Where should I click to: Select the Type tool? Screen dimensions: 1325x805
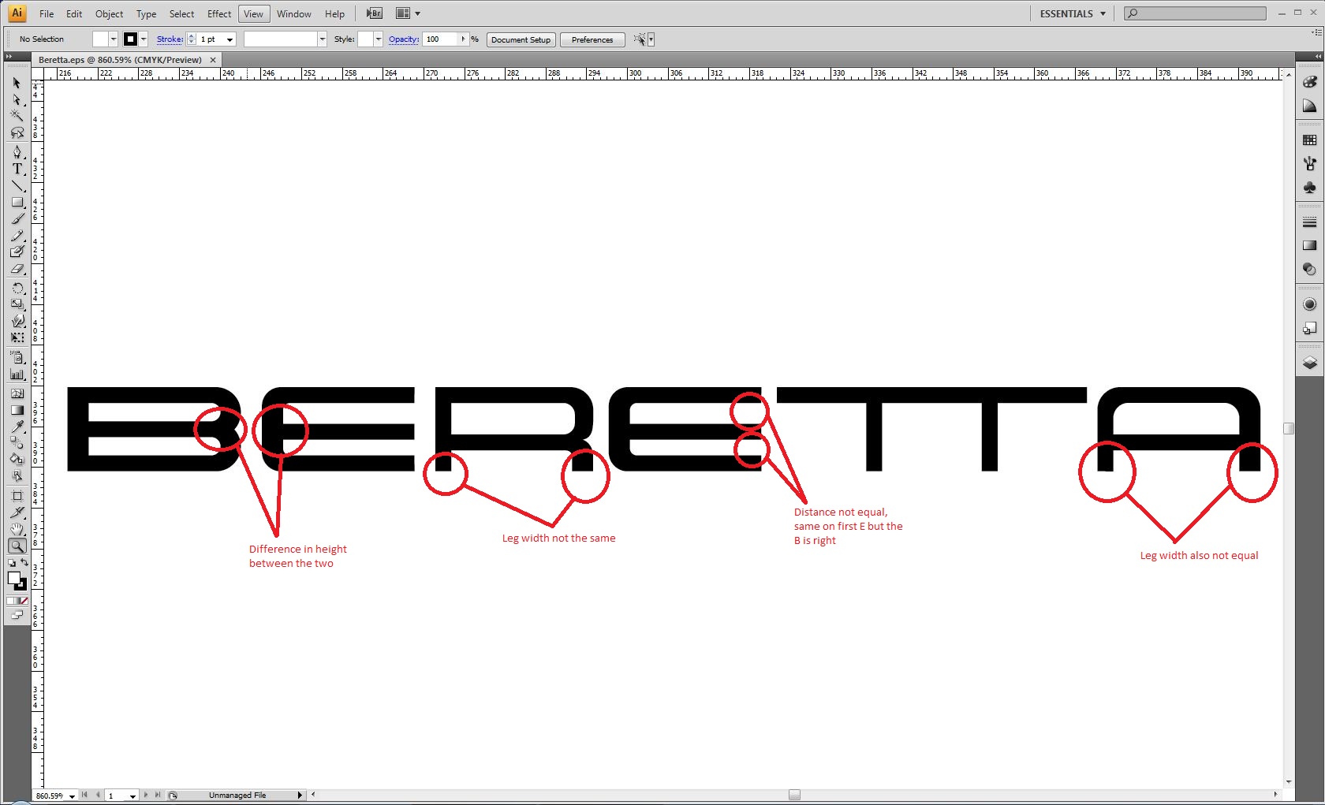point(17,169)
